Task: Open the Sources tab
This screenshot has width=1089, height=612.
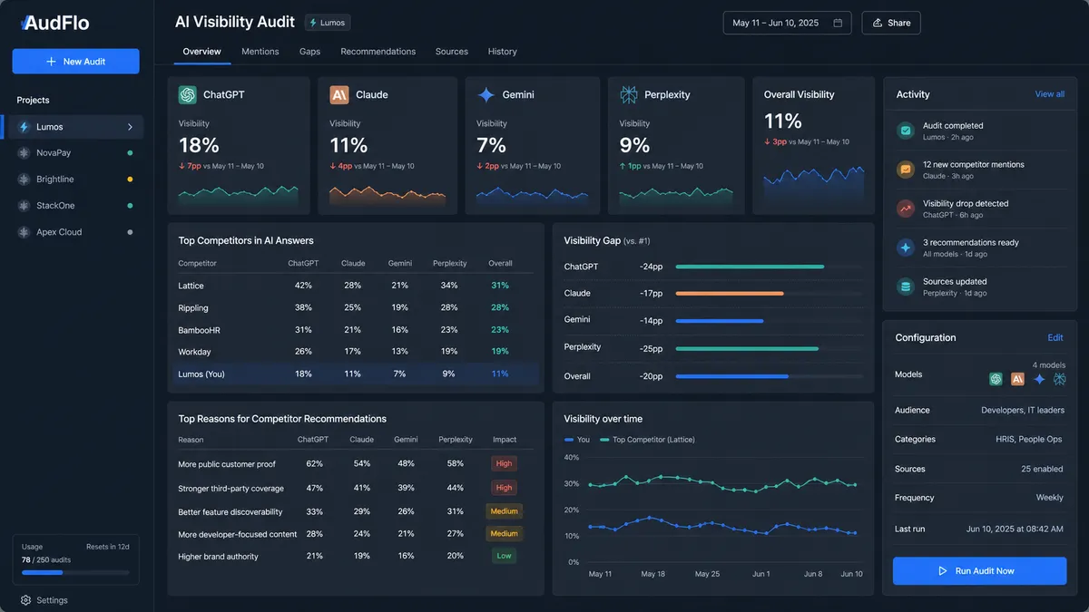Action: point(452,52)
